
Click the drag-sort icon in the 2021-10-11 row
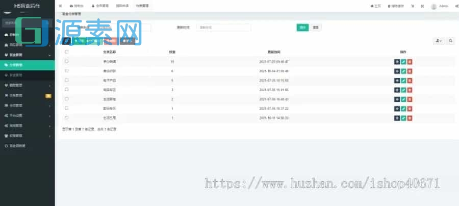click(x=397, y=118)
